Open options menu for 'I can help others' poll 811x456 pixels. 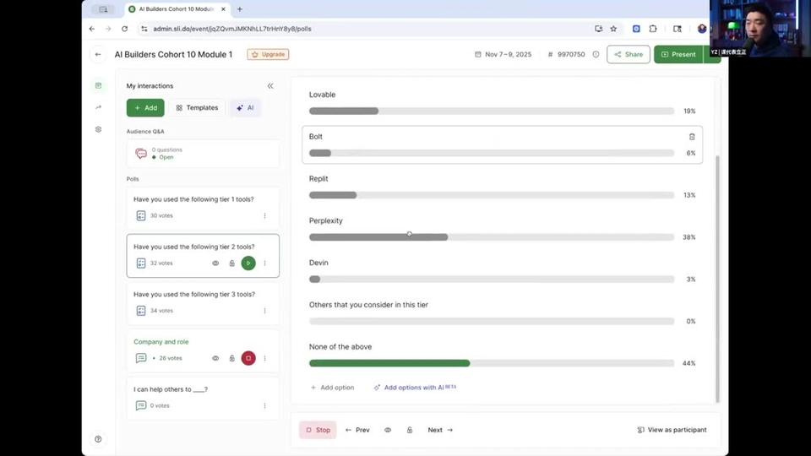tap(264, 406)
